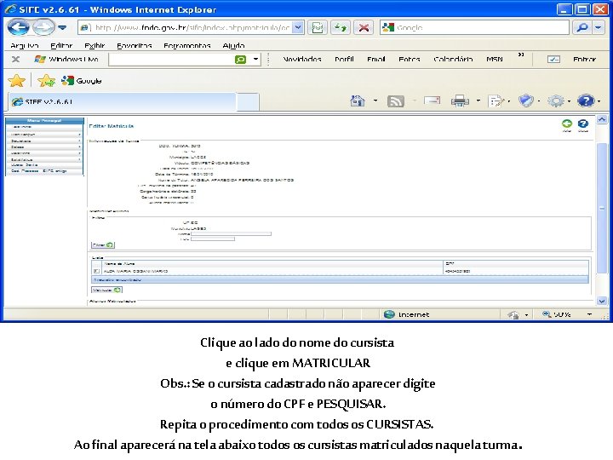This screenshot has width=613, height=460.
Task: Open the Home icon dropdown arrow
Action: pyautogui.click(x=375, y=101)
